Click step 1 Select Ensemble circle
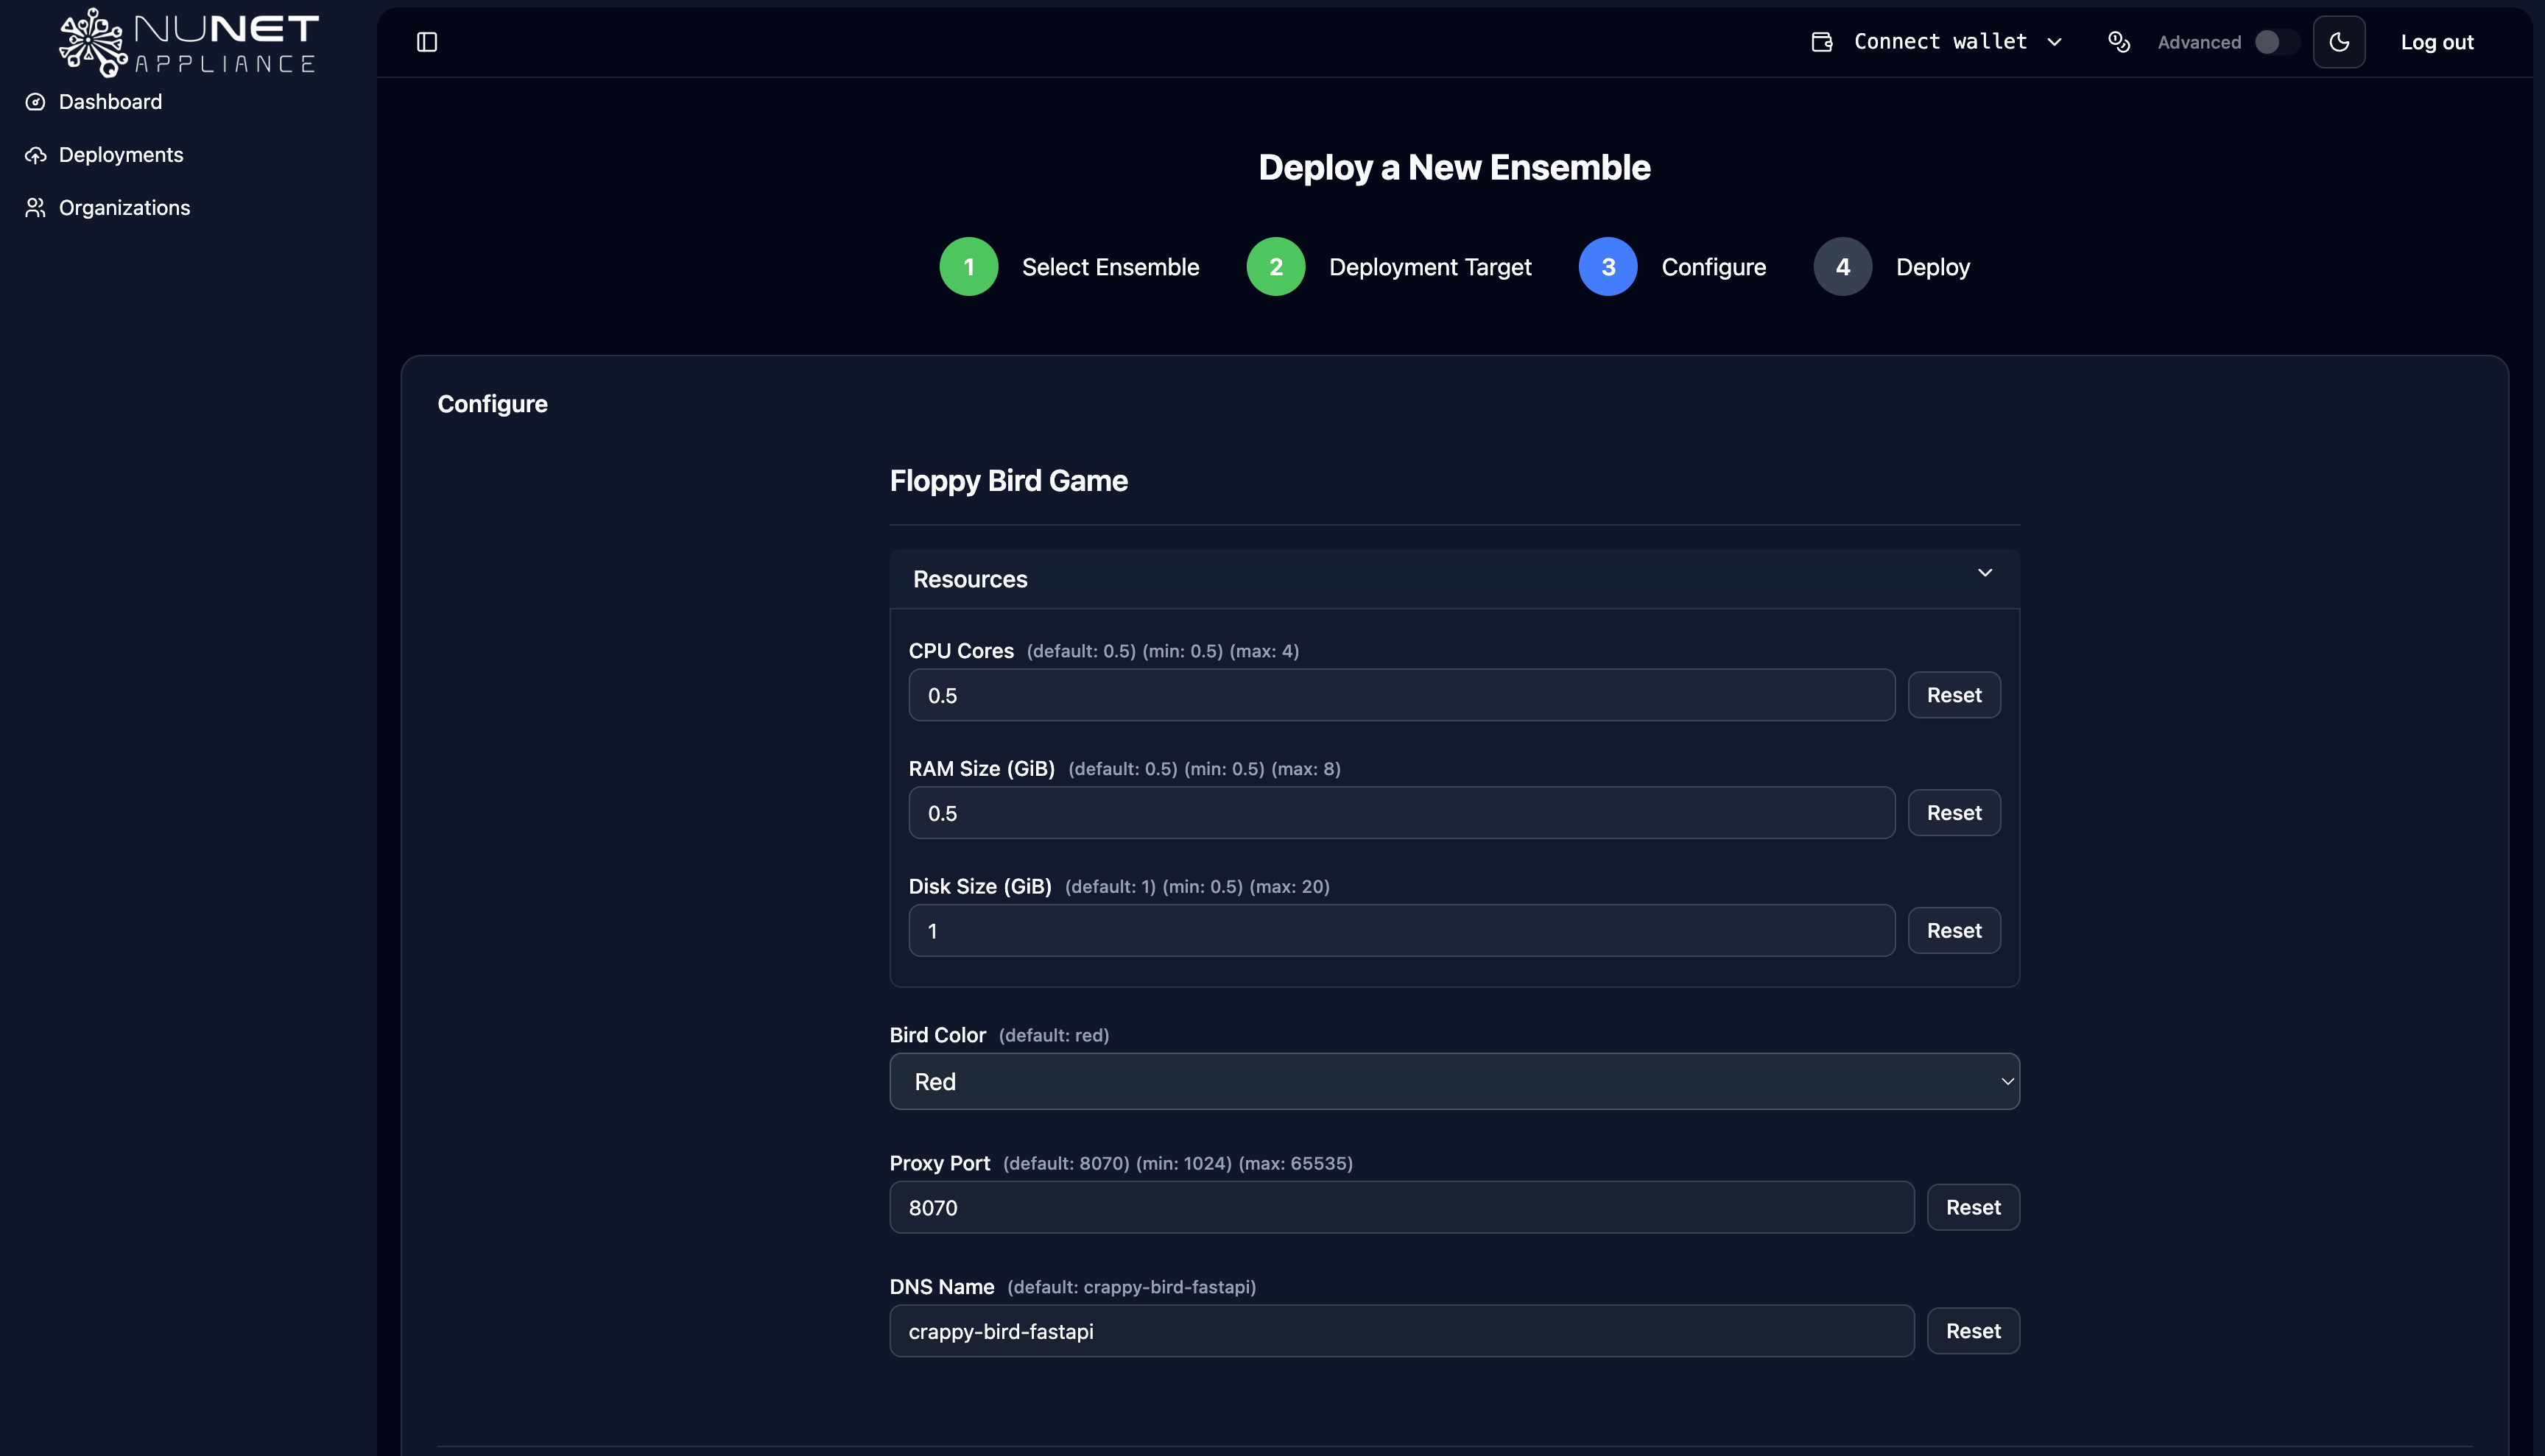 968,266
